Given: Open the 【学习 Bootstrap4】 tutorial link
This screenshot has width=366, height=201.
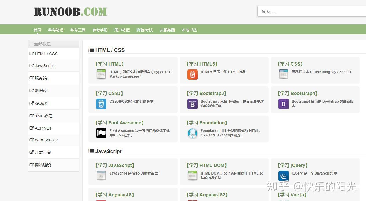Looking at the screenshot, I should pyautogui.click(x=297, y=93).
